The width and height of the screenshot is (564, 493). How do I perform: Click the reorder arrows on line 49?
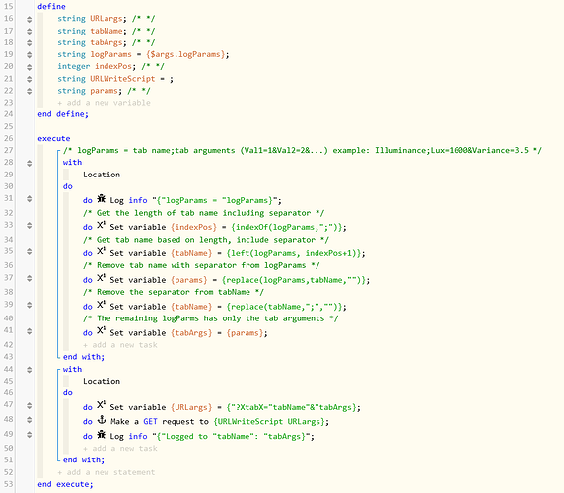30,435
